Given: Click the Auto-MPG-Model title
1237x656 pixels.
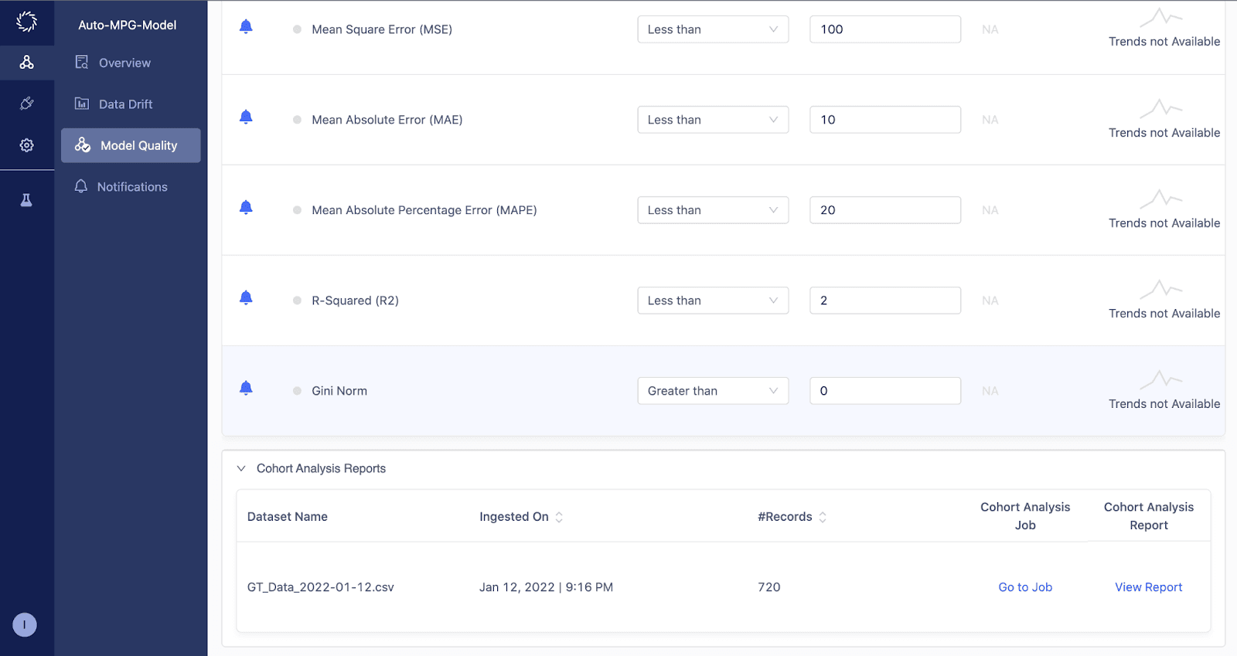Looking at the screenshot, I should [x=128, y=25].
